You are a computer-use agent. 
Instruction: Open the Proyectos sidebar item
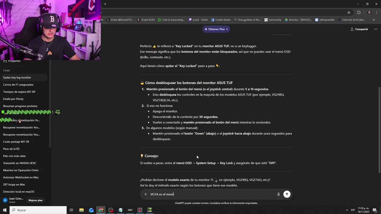click(x=14, y=61)
